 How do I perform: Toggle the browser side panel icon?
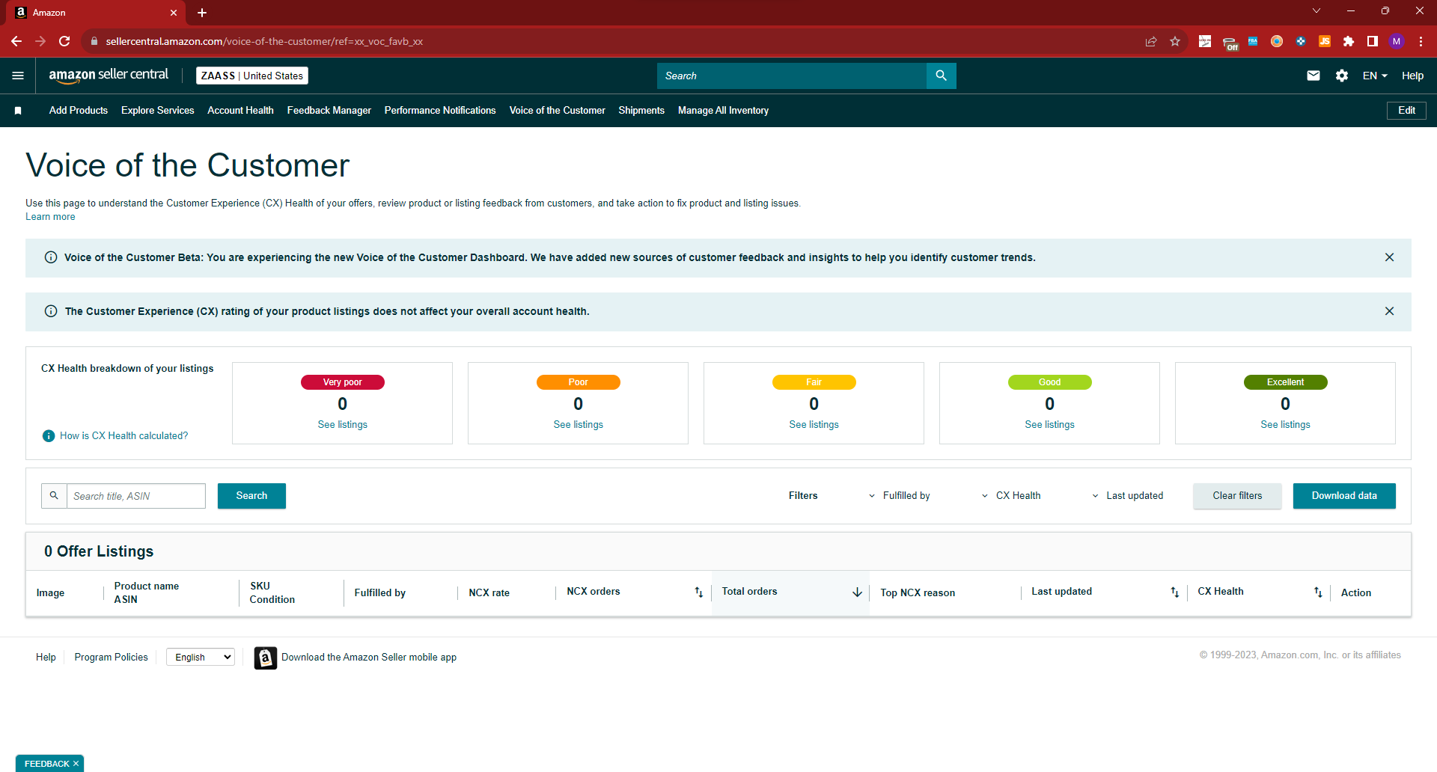point(1373,41)
